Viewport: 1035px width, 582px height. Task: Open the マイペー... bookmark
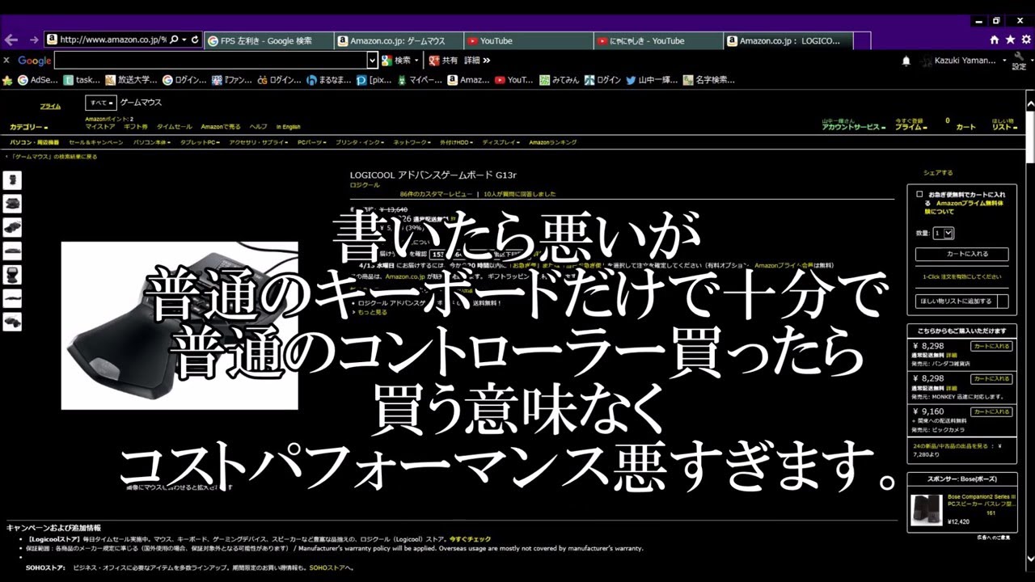(x=420, y=80)
